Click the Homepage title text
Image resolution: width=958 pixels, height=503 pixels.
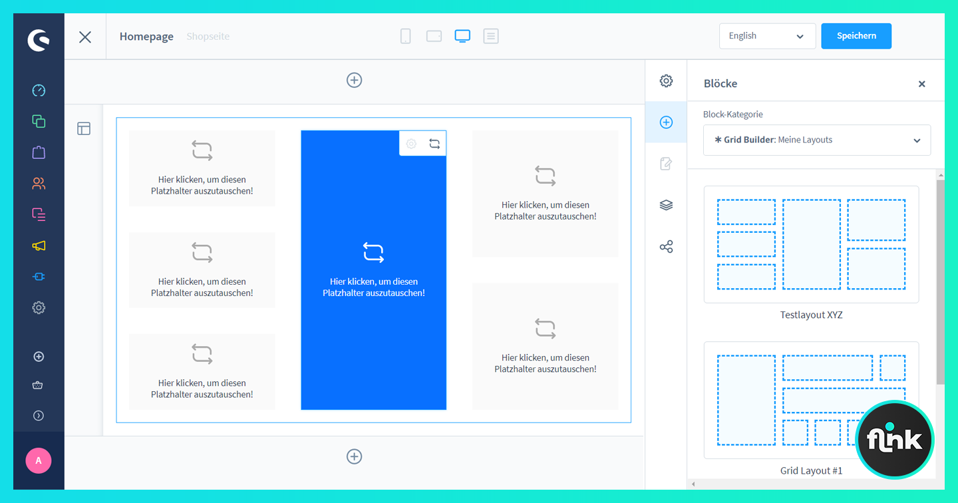pos(146,37)
